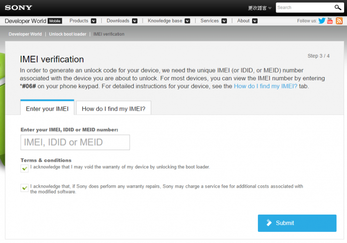Go to Unlock boot loader breadcrumb
Image resolution: width=347 pixels, height=243 pixels.
click(67, 34)
